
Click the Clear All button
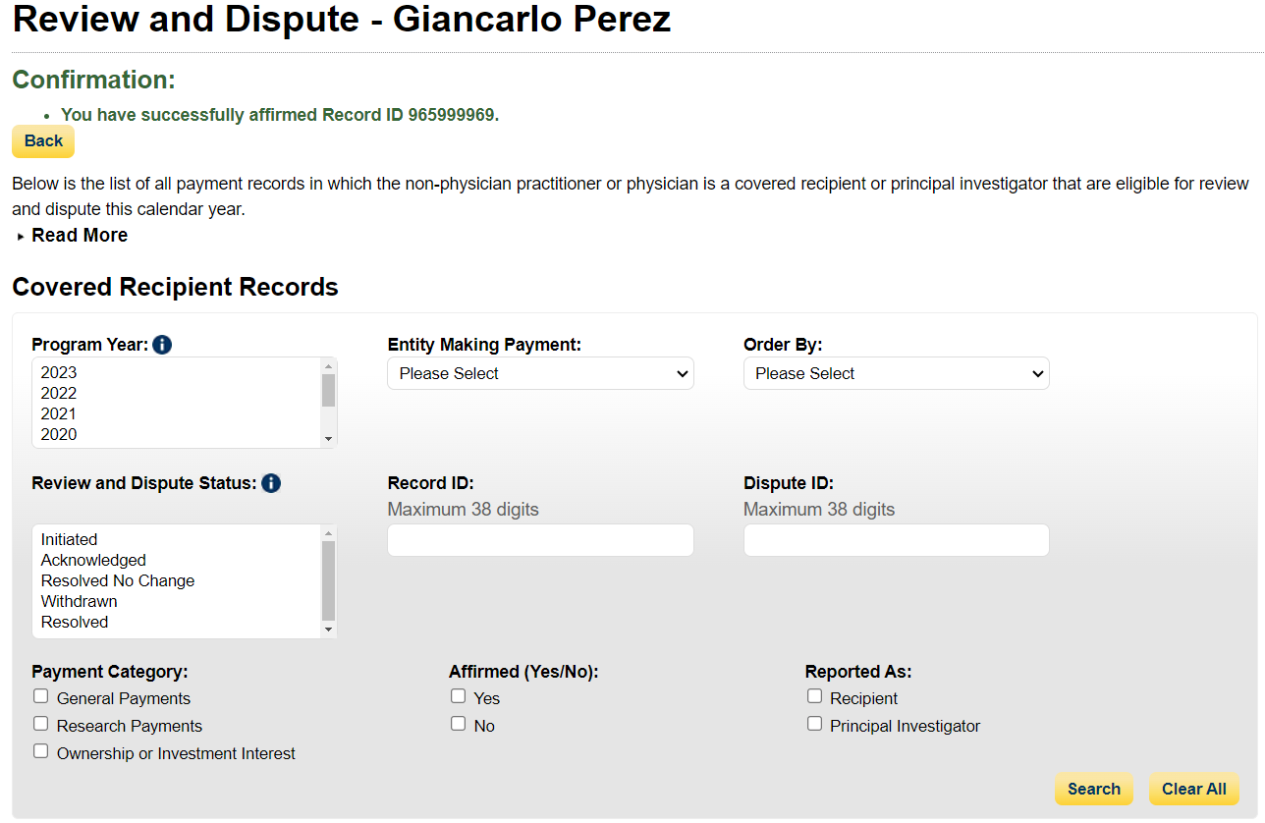pos(1193,789)
